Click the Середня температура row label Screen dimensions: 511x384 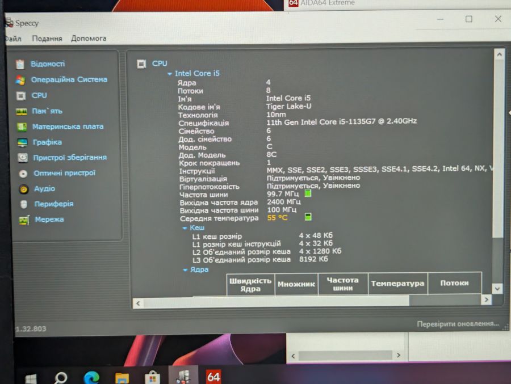219,218
